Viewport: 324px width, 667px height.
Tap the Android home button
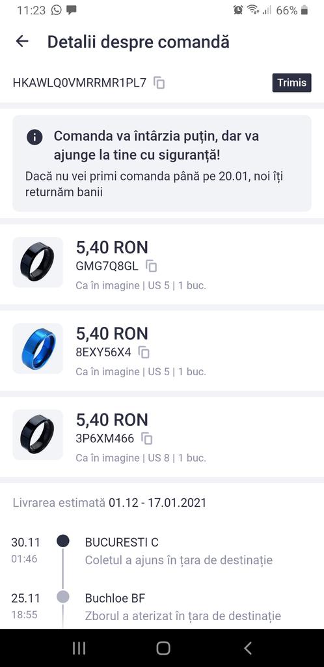163,648
